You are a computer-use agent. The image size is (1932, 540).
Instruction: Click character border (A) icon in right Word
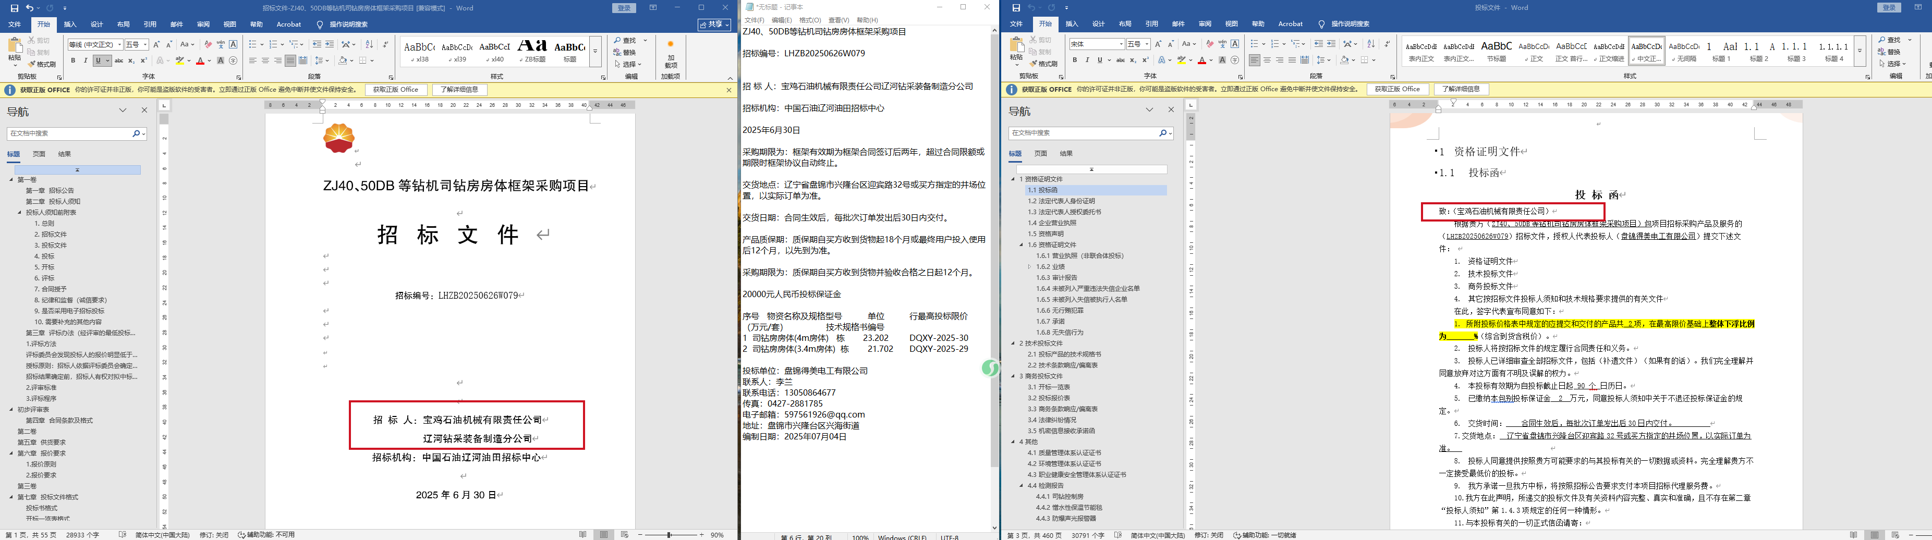pos(1235,44)
